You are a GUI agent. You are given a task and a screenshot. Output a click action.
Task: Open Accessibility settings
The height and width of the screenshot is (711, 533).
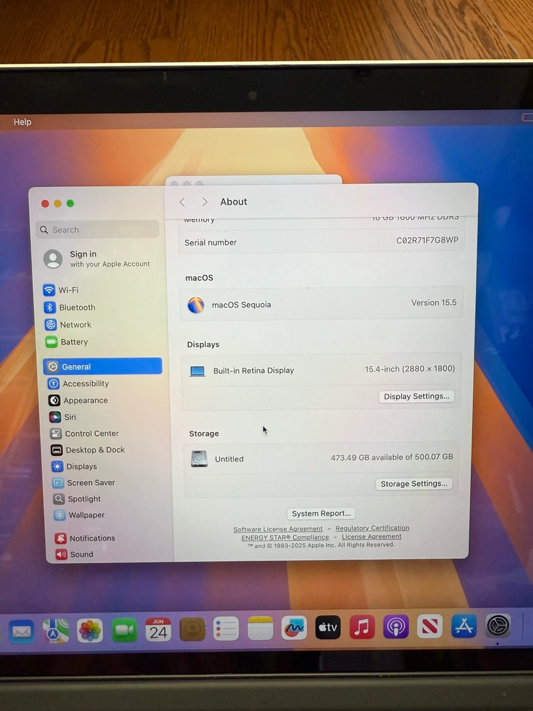78,384
